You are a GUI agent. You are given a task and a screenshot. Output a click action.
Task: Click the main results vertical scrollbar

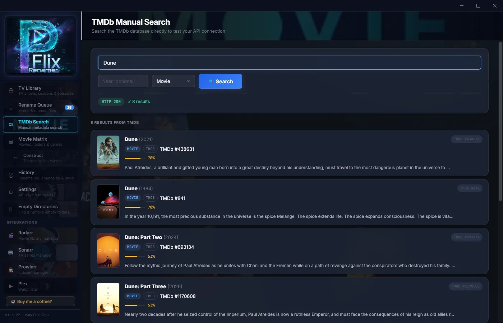point(500,121)
